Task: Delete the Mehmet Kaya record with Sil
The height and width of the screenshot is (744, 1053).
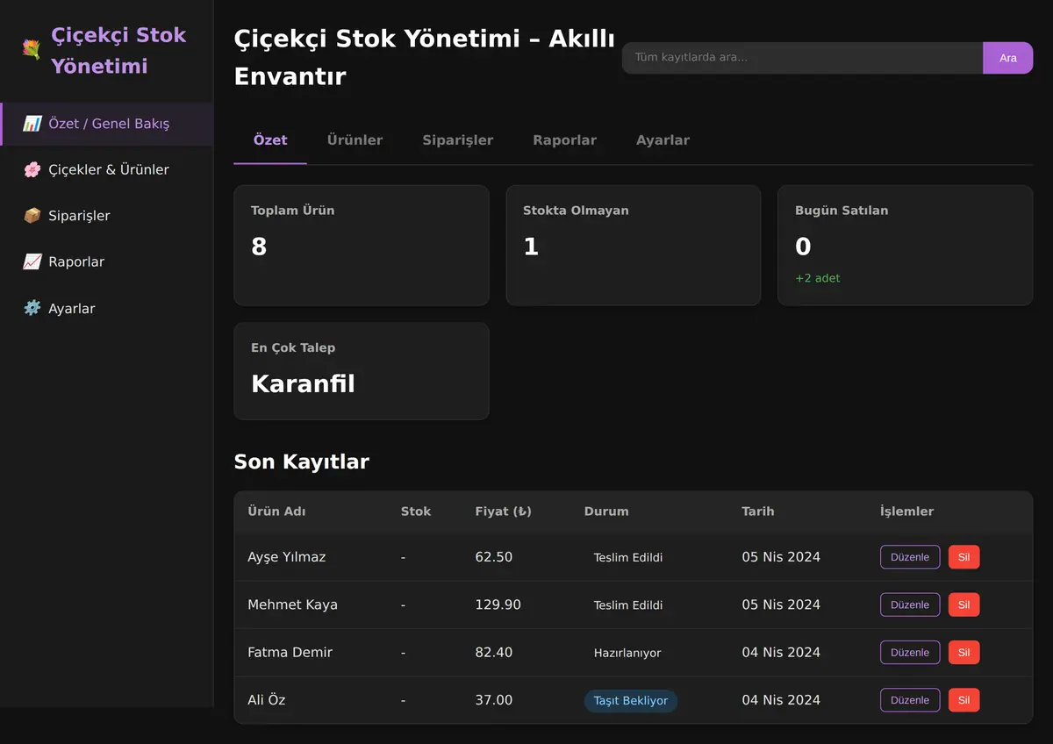Action: click(963, 604)
